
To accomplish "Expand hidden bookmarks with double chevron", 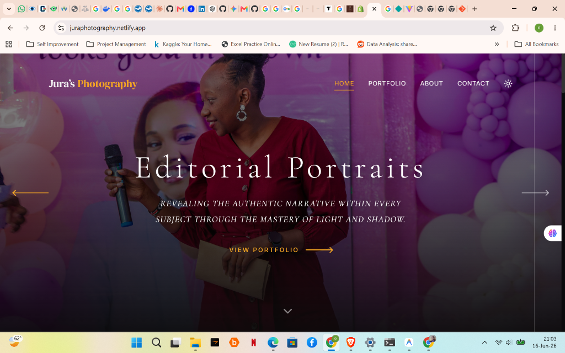I will [x=497, y=44].
